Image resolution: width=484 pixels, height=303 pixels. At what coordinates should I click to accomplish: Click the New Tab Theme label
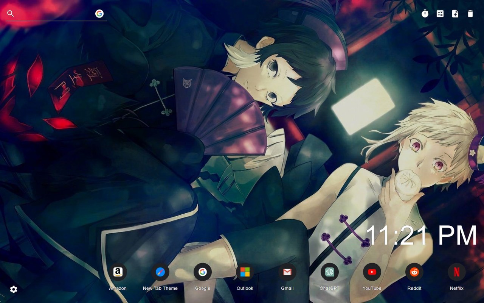click(160, 288)
